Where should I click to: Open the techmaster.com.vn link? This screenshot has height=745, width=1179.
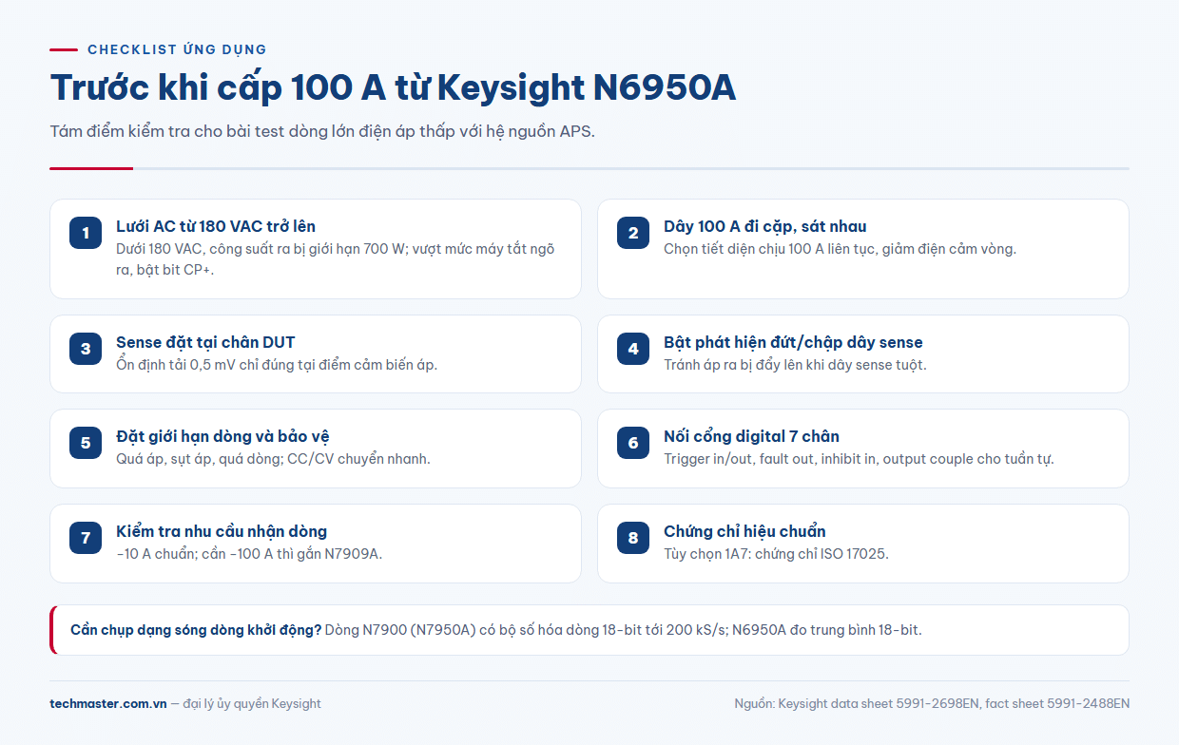point(108,704)
